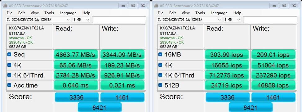Image resolution: width=302 pixels, height=112 pixels.
Task: Click read score 3336 in right window
Action: [228, 97]
